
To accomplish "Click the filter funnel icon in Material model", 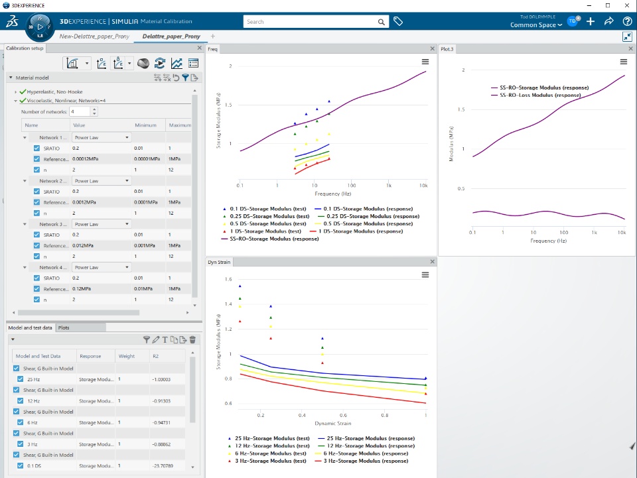I will coord(185,78).
